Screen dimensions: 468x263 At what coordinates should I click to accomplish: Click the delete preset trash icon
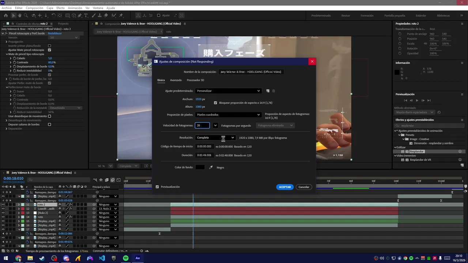click(x=273, y=91)
